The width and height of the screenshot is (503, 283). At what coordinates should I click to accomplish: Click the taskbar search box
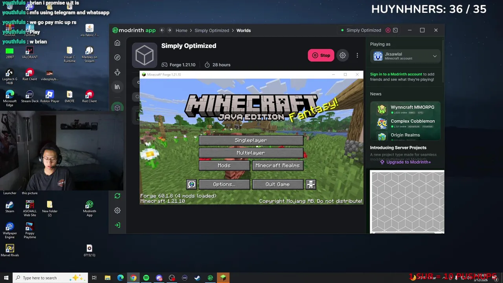pyautogui.click(x=50, y=278)
